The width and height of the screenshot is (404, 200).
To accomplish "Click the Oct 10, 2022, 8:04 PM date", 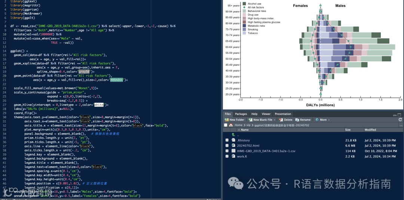I will (380, 151).
